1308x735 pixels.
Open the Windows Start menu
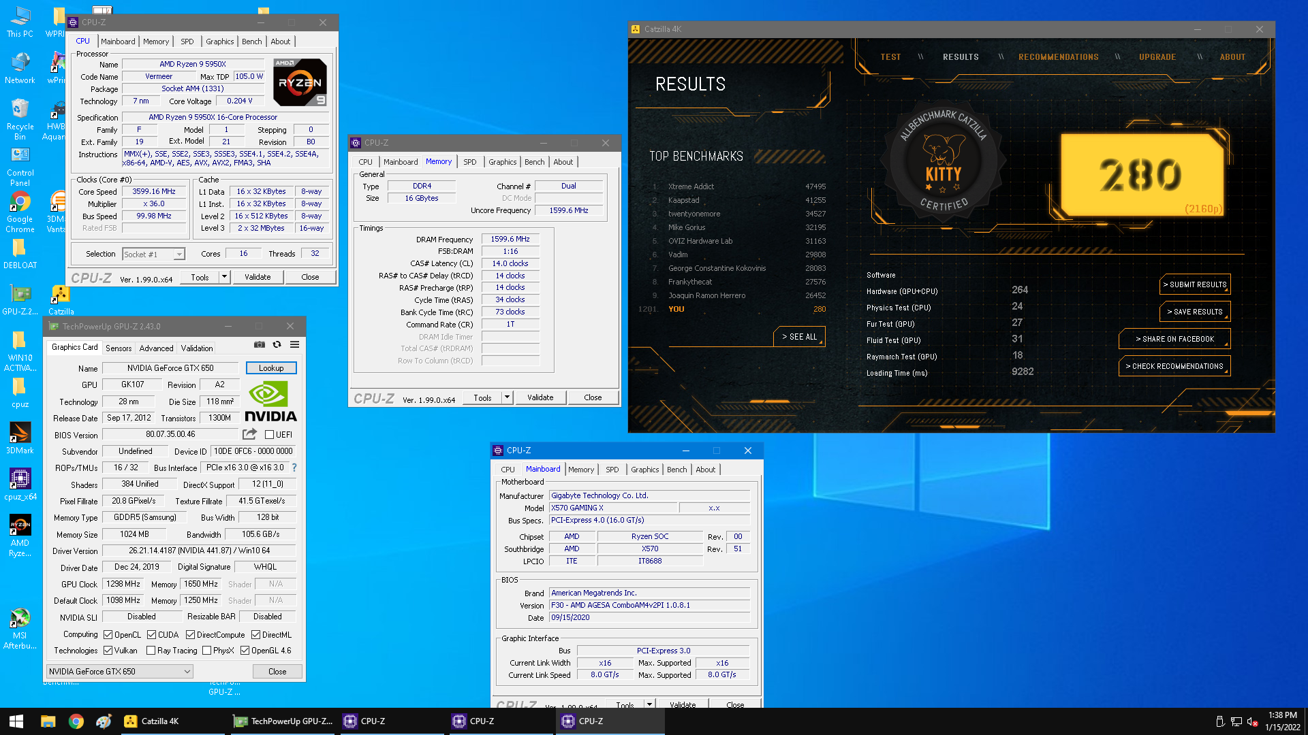click(16, 721)
